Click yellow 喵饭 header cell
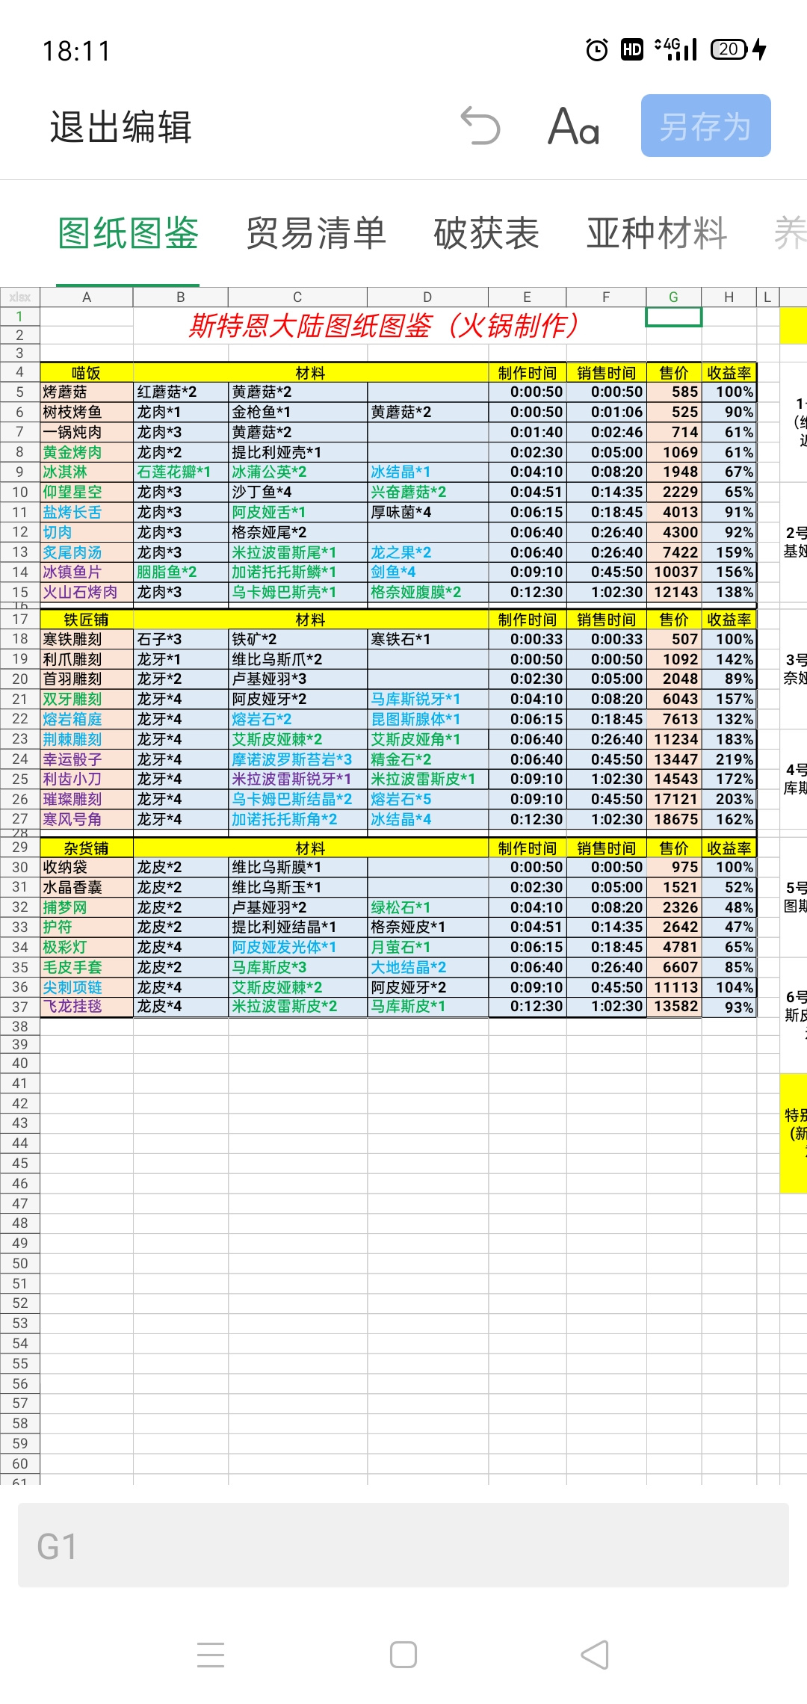The width and height of the screenshot is (807, 1704). pos(87,372)
